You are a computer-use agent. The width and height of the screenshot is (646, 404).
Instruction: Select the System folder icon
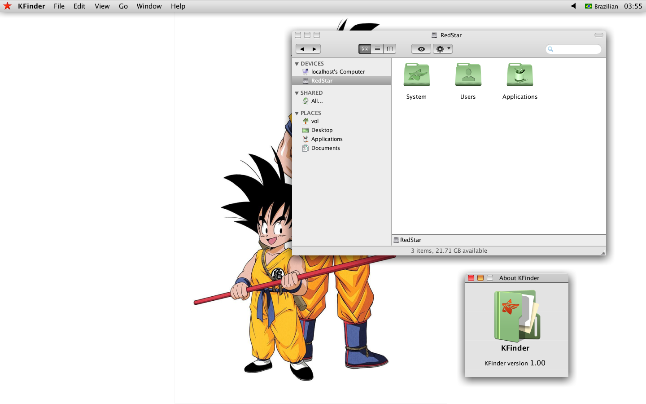point(417,75)
